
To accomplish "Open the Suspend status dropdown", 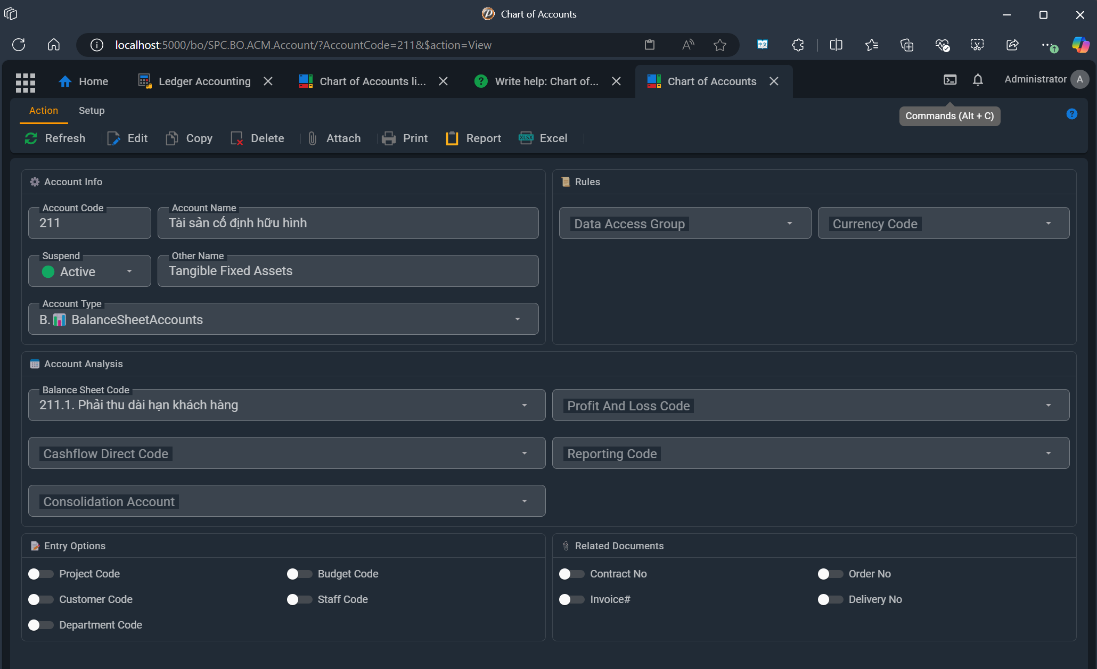I will click(89, 271).
